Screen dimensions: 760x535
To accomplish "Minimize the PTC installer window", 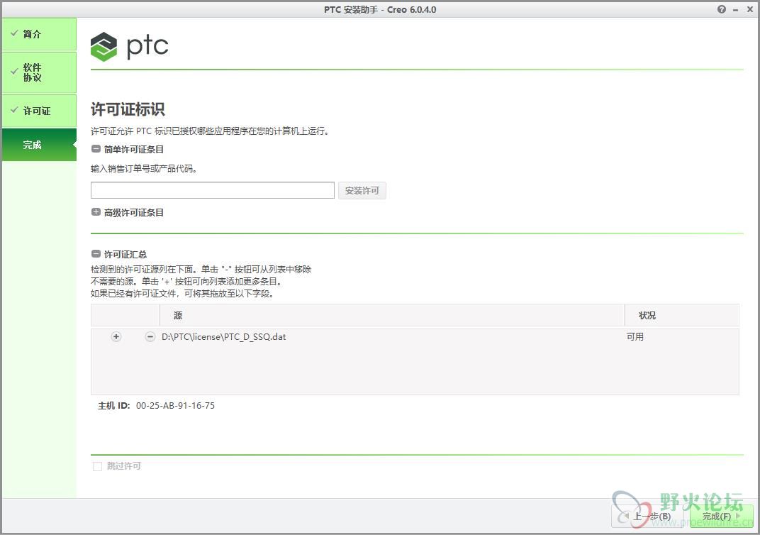I will coord(736,10).
